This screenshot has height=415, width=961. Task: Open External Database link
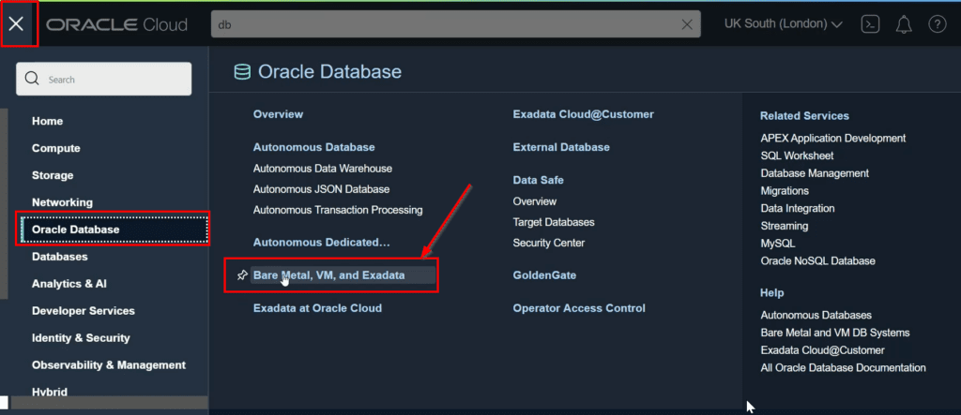point(561,147)
